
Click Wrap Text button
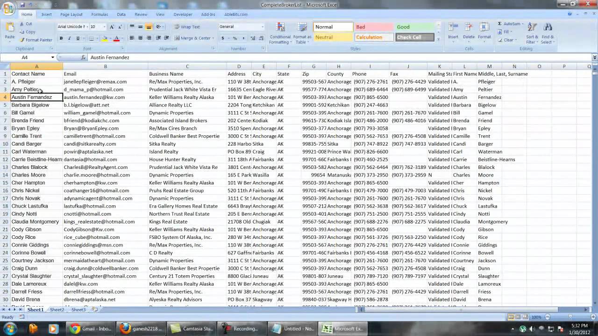click(187, 27)
